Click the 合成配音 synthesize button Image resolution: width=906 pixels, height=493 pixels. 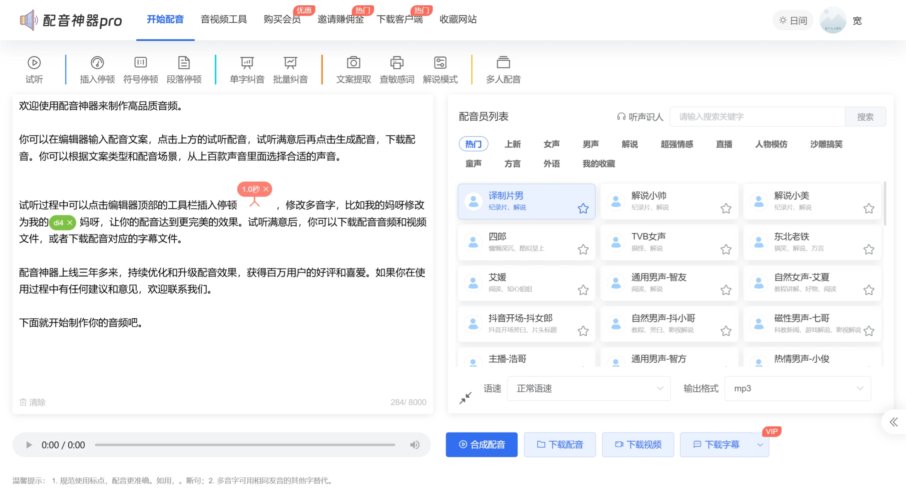[x=482, y=445]
